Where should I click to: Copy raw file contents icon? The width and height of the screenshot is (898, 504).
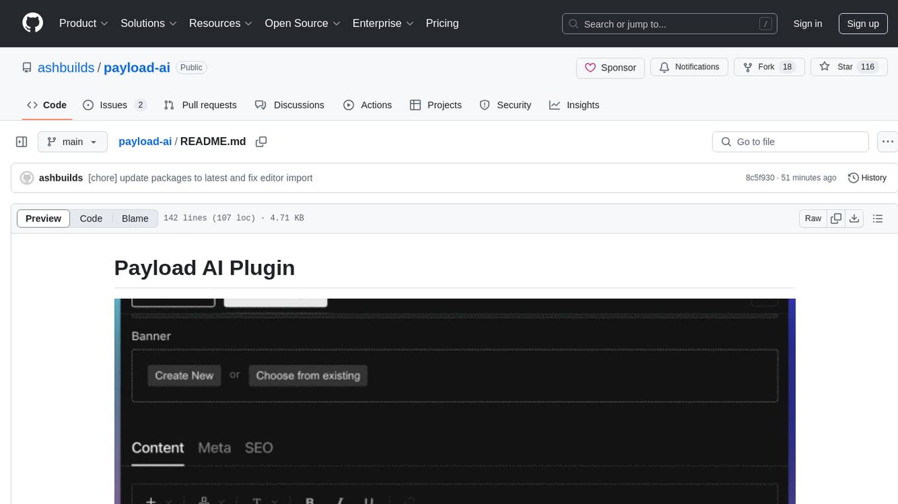pyautogui.click(x=836, y=218)
